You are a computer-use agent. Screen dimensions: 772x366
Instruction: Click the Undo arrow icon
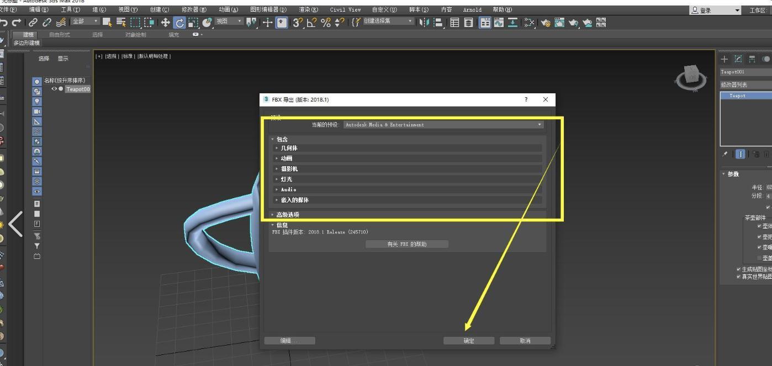coord(4,23)
